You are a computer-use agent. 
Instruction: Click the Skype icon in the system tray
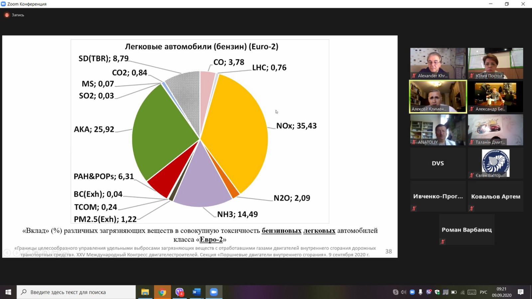(x=395, y=292)
